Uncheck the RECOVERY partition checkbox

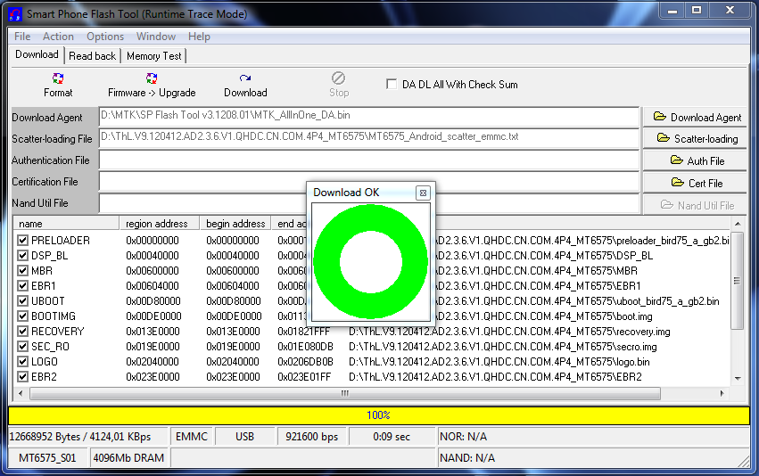point(23,332)
